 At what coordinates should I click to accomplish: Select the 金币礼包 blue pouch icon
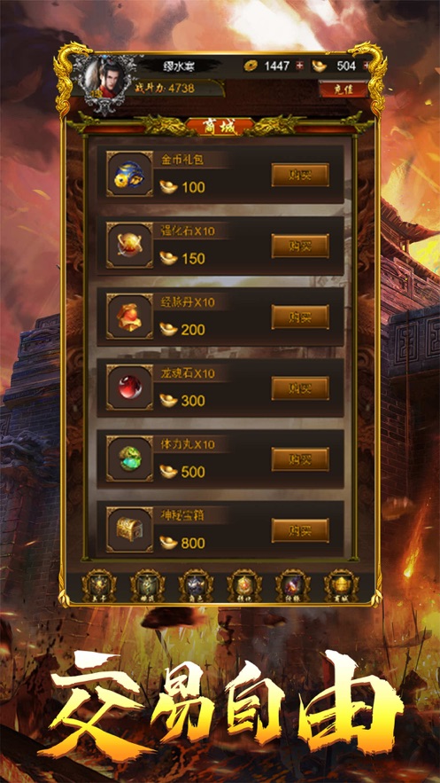pos(129,175)
